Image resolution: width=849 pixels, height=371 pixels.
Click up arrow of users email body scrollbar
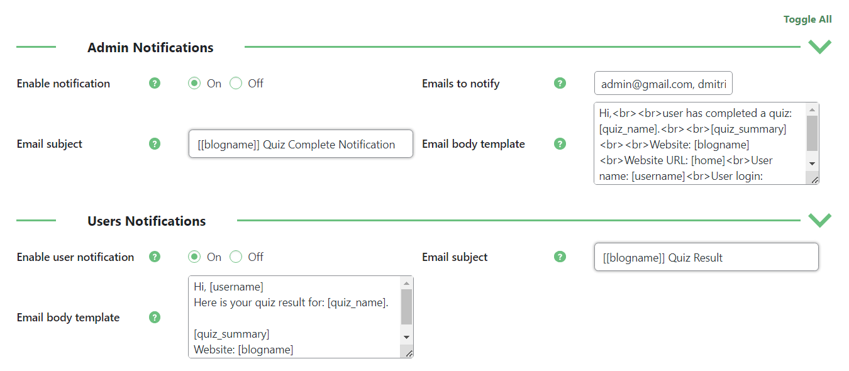click(406, 284)
